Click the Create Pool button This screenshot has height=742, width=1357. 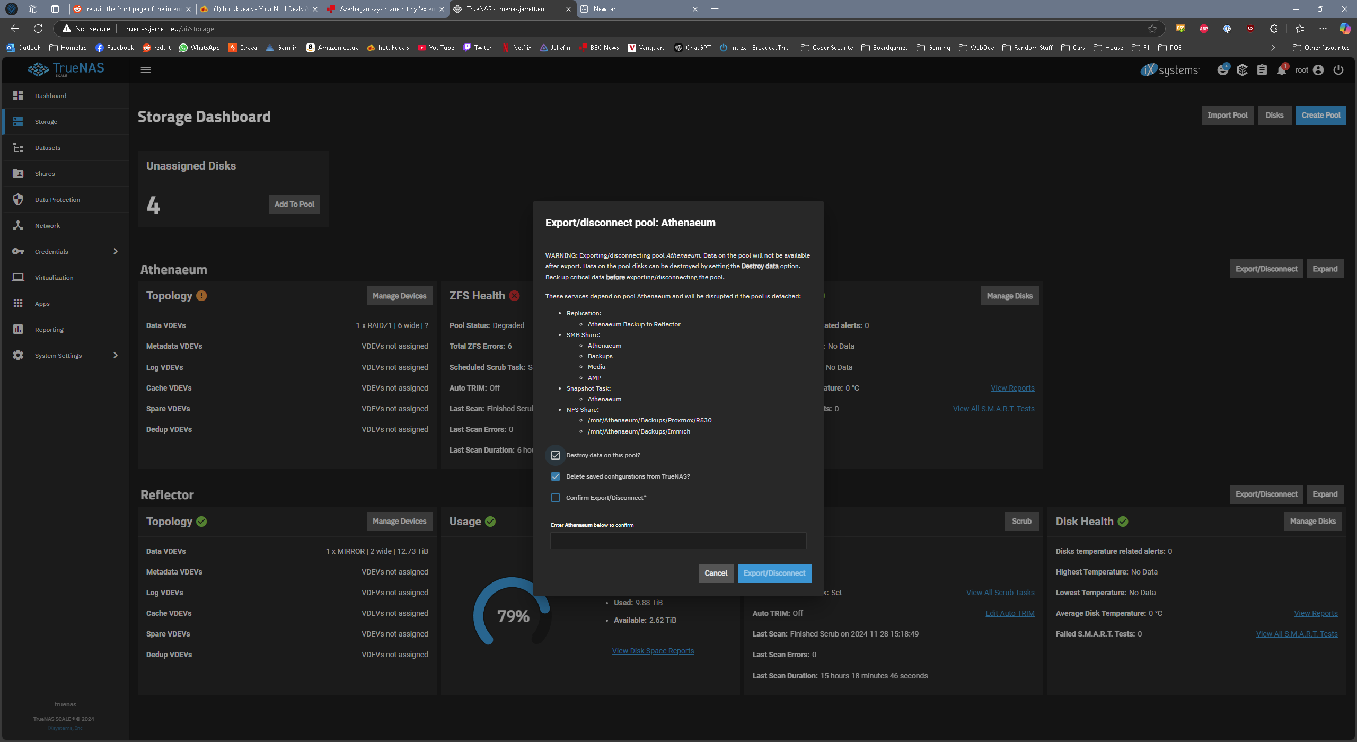click(x=1320, y=116)
